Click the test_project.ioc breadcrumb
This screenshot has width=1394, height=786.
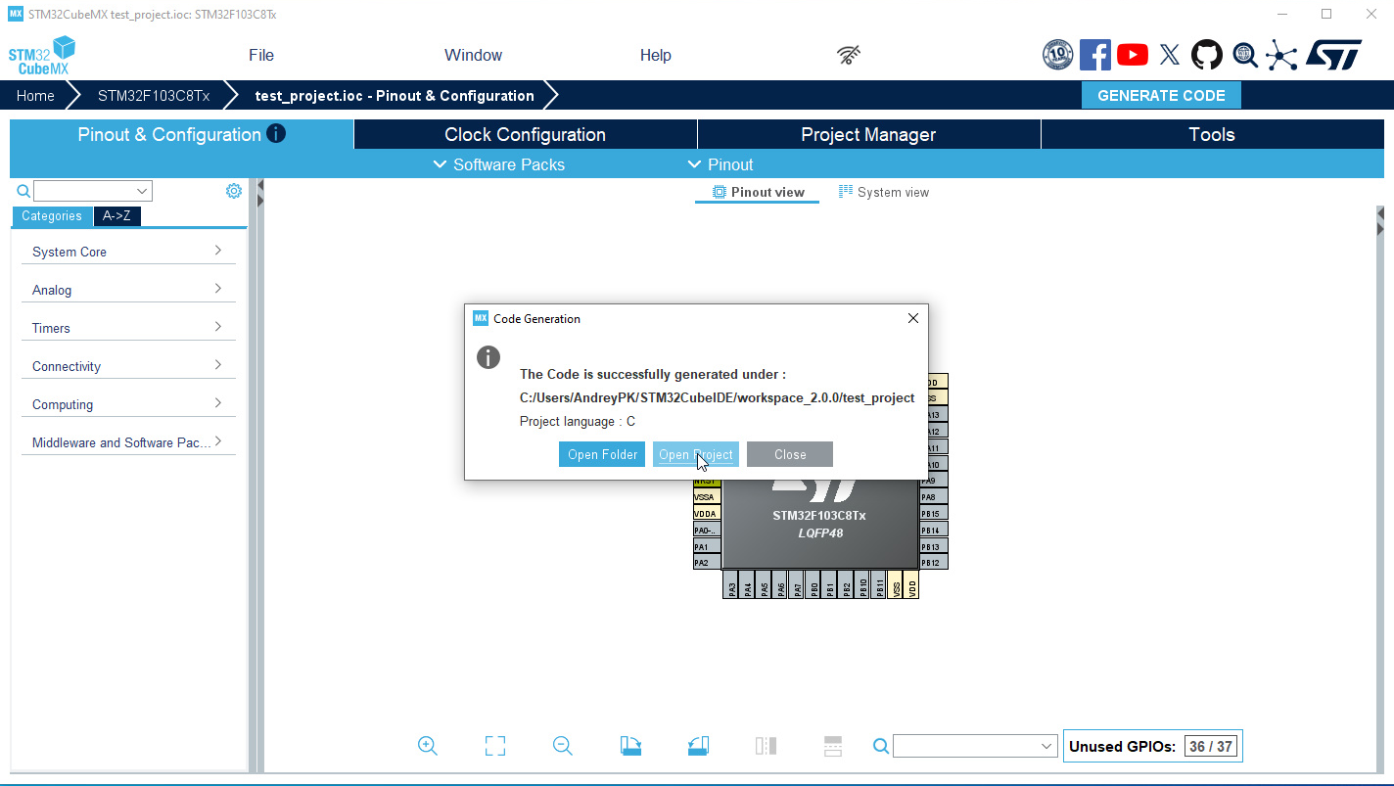coord(395,95)
